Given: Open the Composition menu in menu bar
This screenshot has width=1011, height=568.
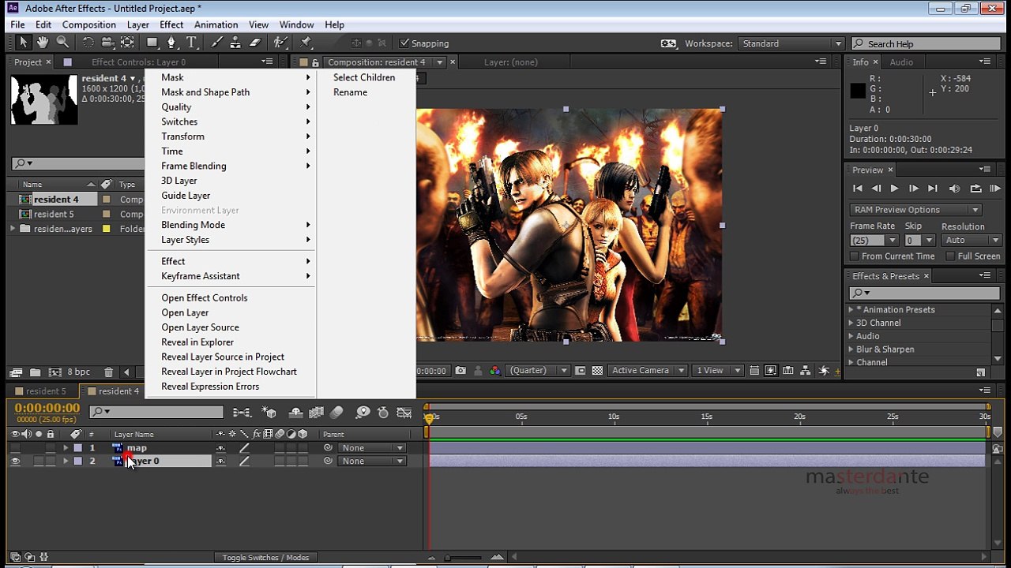Looking at the screenshot, I should 88,24.
